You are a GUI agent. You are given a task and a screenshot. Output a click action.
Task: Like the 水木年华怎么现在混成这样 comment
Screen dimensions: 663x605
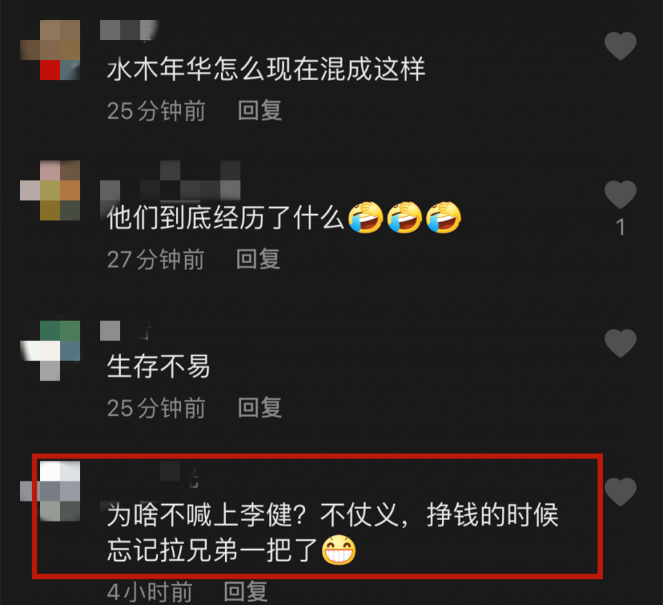pyautogui.click(x=620, y=46)
